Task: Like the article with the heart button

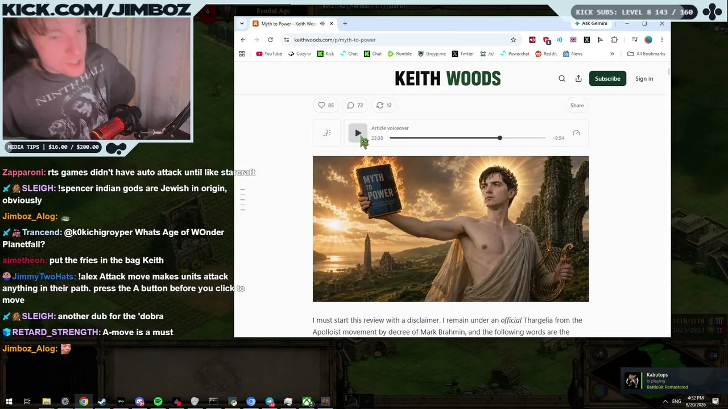Action: pos(326,105)
